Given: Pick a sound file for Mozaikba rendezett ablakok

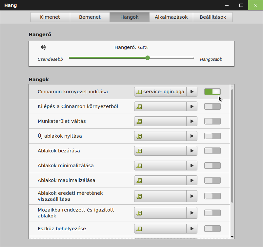Looking at the screenshot, I should coord(160,213).
